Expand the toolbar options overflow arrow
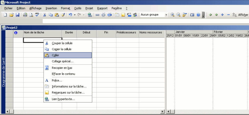 click(x=203, y=15)
